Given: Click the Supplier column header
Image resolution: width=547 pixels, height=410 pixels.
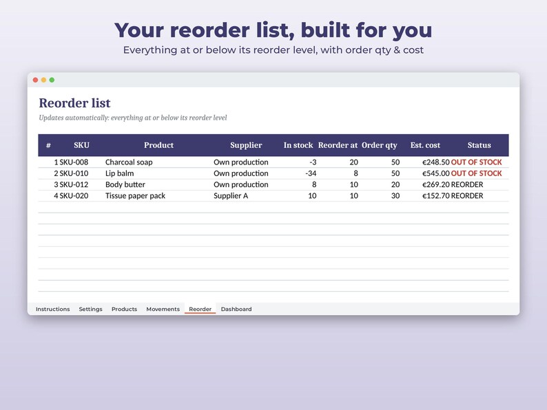Looking at the screenshot, I should (x=246, y=145).
